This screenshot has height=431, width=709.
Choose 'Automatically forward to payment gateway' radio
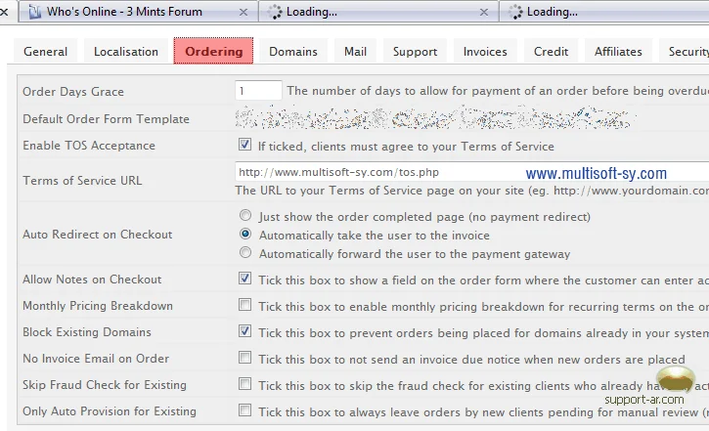tap(245, 254)
